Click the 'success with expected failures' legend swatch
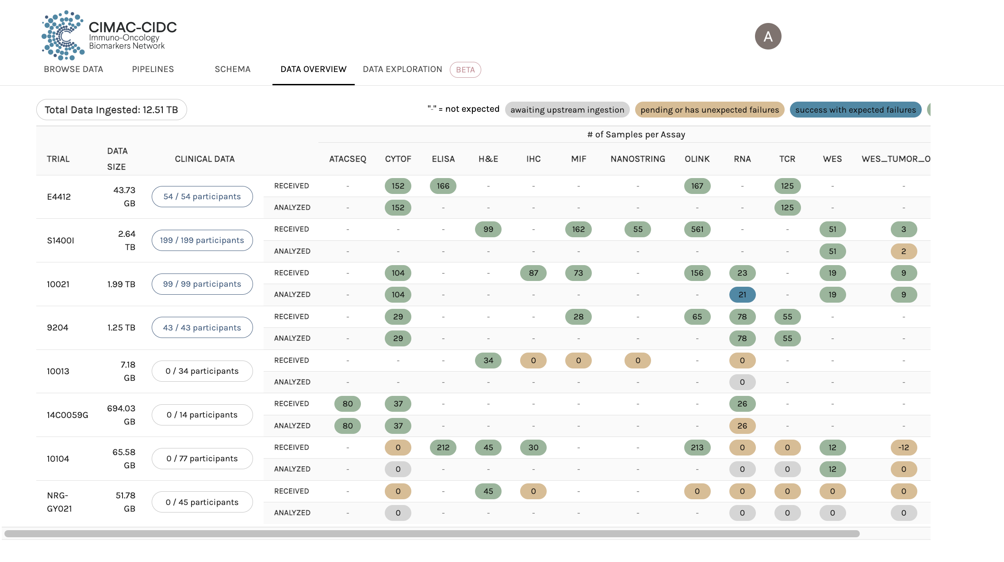 855,110
